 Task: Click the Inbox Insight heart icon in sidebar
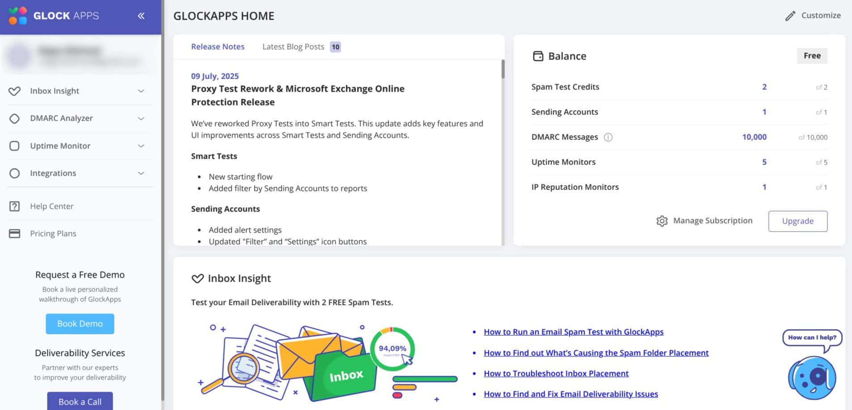pos(14,91)
